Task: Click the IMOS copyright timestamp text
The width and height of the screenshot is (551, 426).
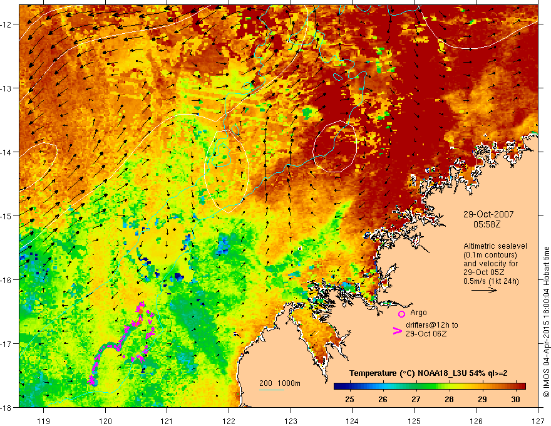Action: click(x=546, y=322)
